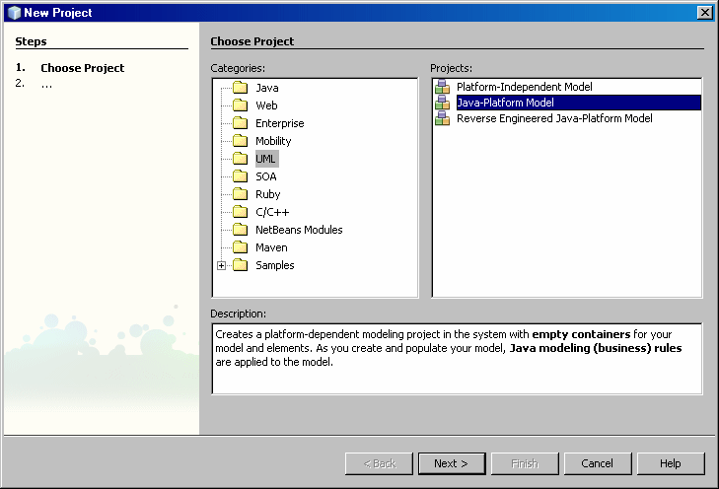Click the Reverse Engineered Java-Platform Model icon
Screen dimensions: 719x489
[442, 118]
